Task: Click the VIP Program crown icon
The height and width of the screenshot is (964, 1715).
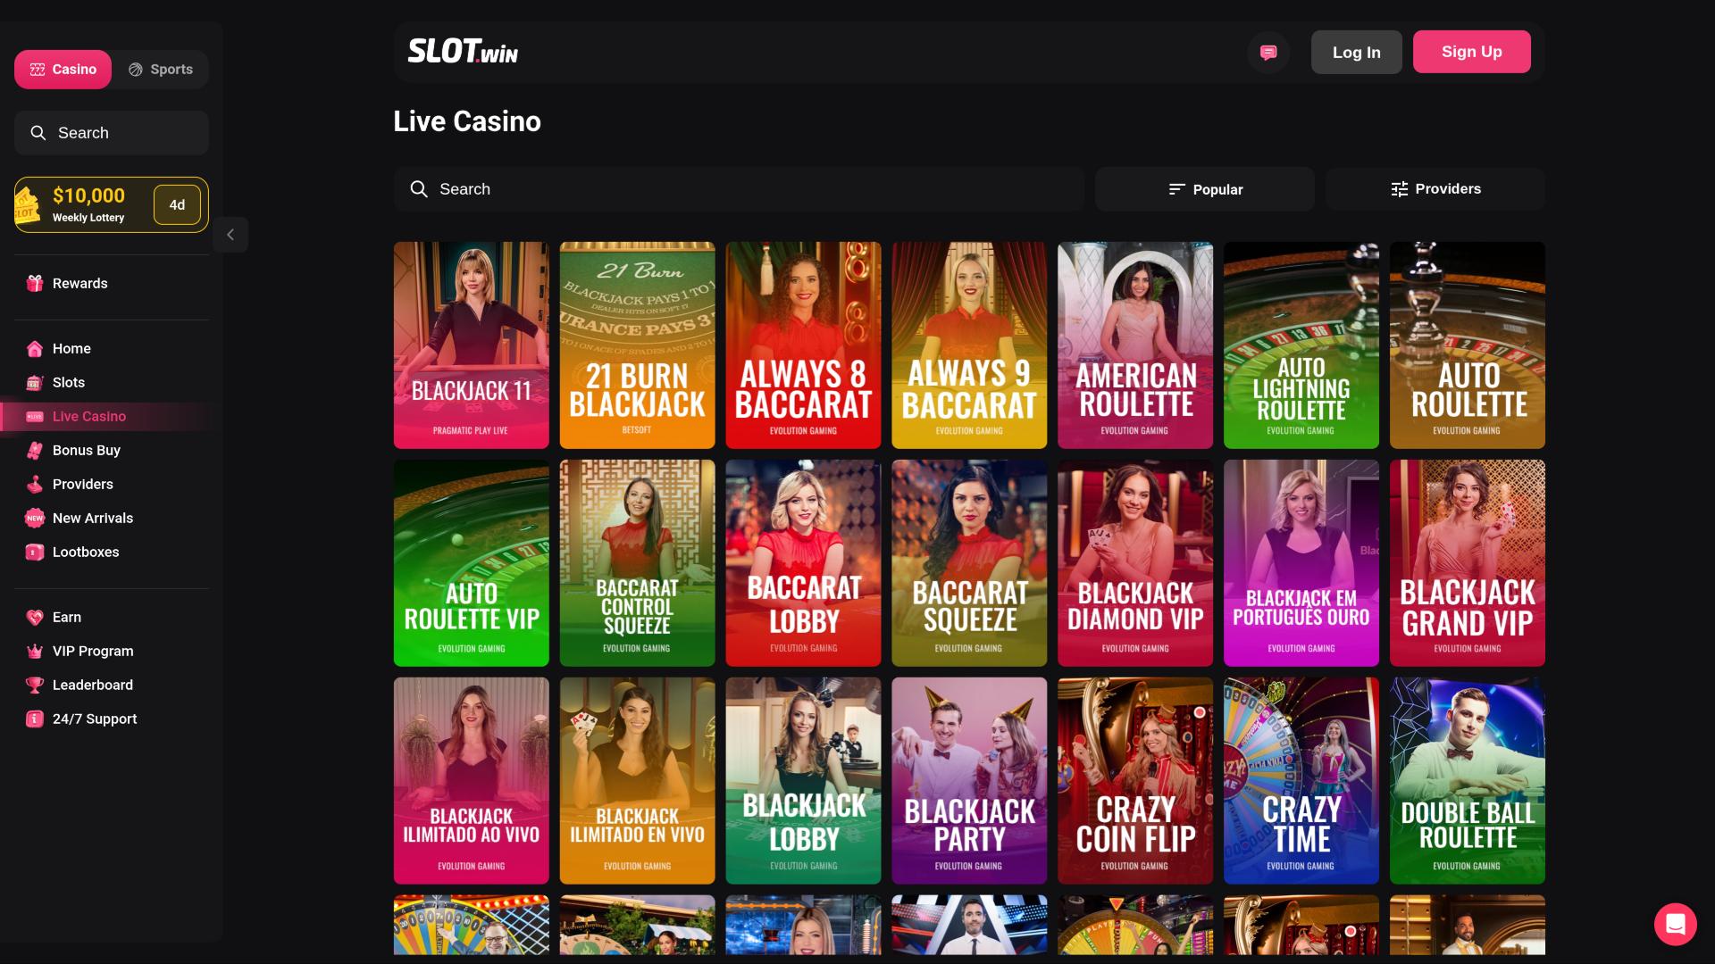Action: pos(35,652)
